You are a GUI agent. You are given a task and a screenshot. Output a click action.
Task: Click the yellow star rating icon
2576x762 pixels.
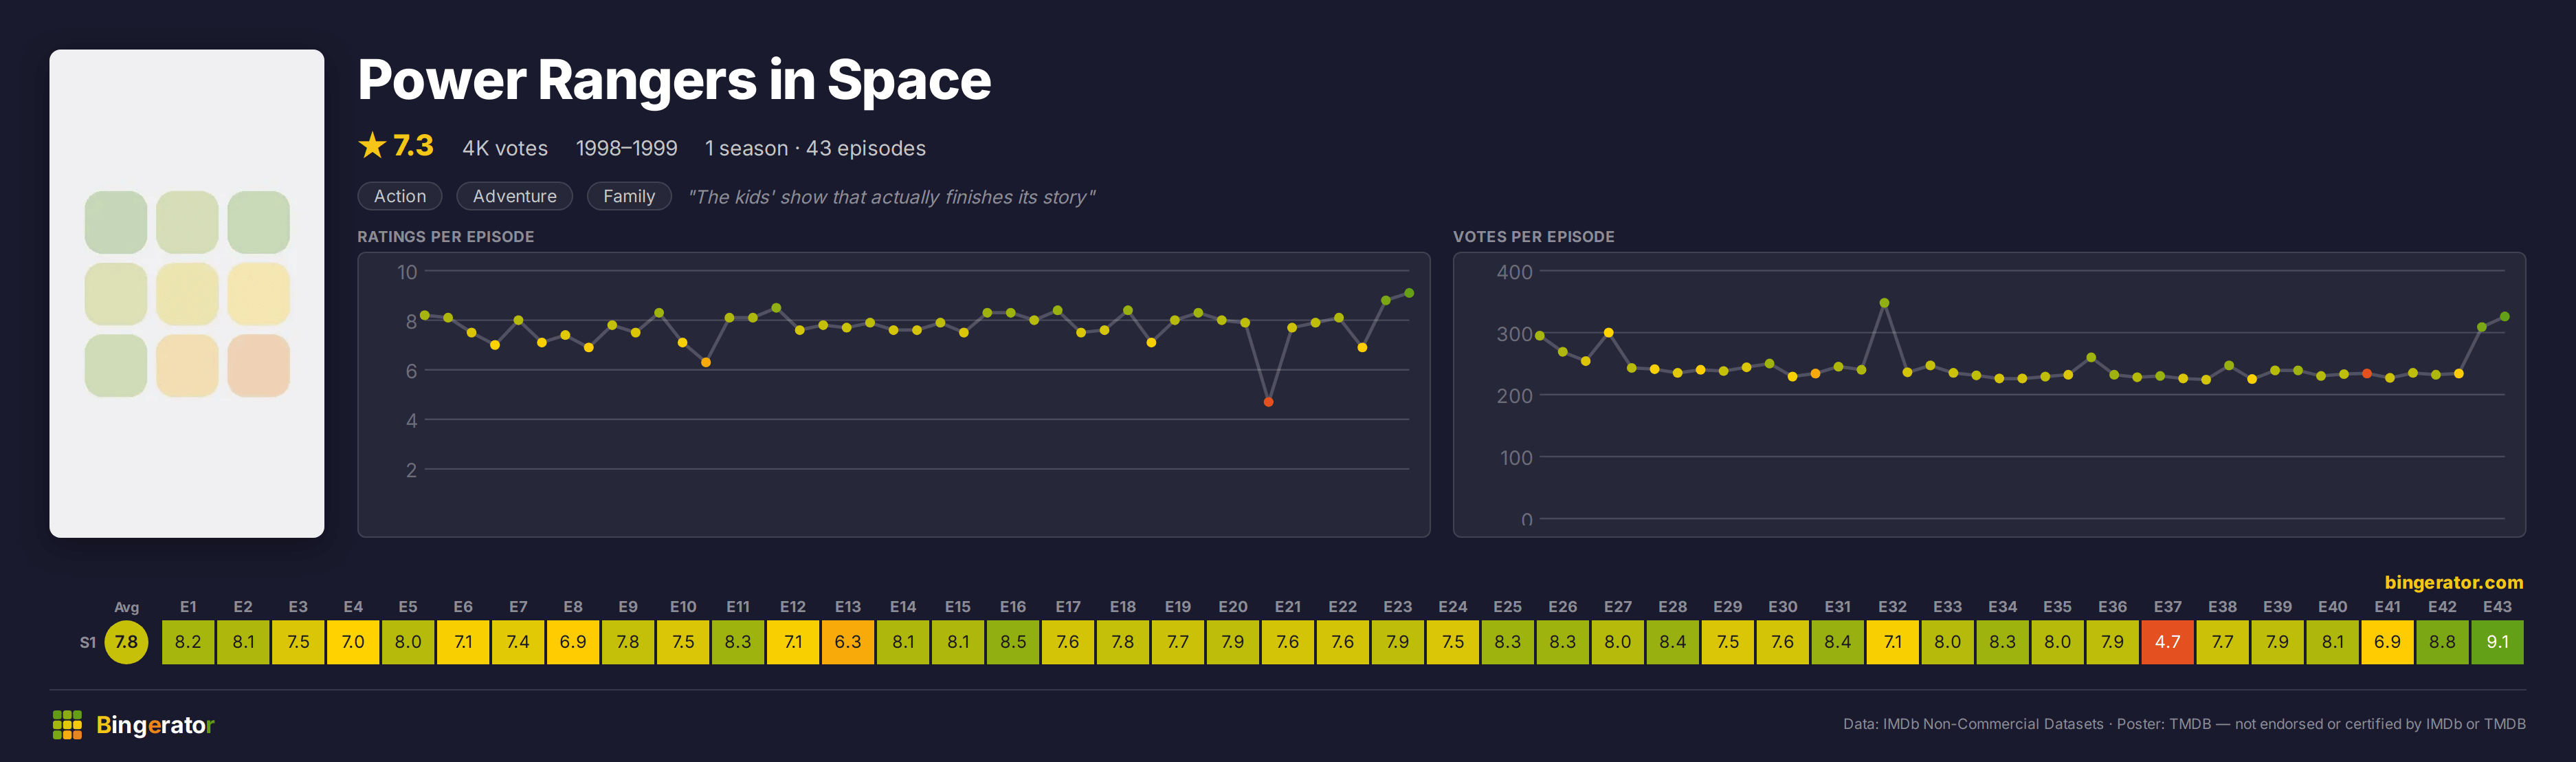click(372, 146)
